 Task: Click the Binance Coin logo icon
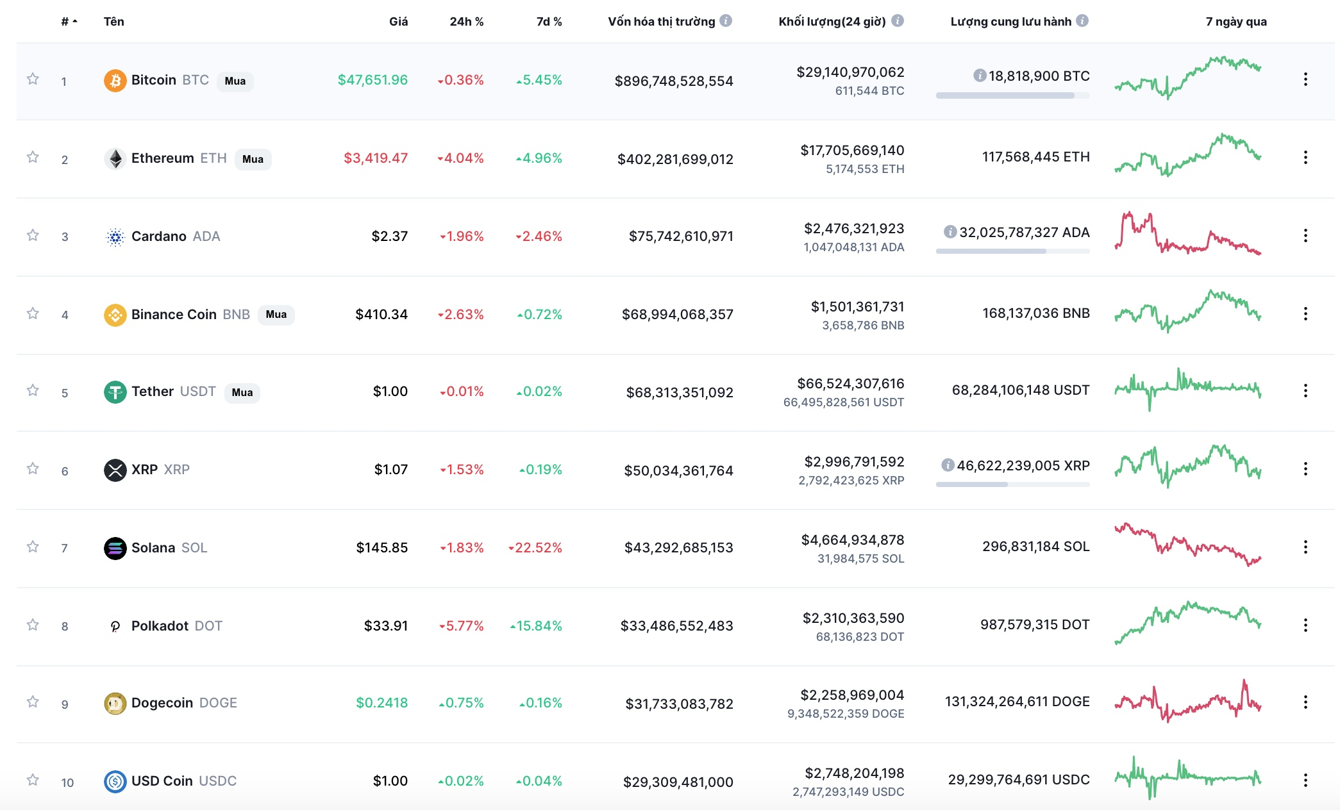[115, 315]
